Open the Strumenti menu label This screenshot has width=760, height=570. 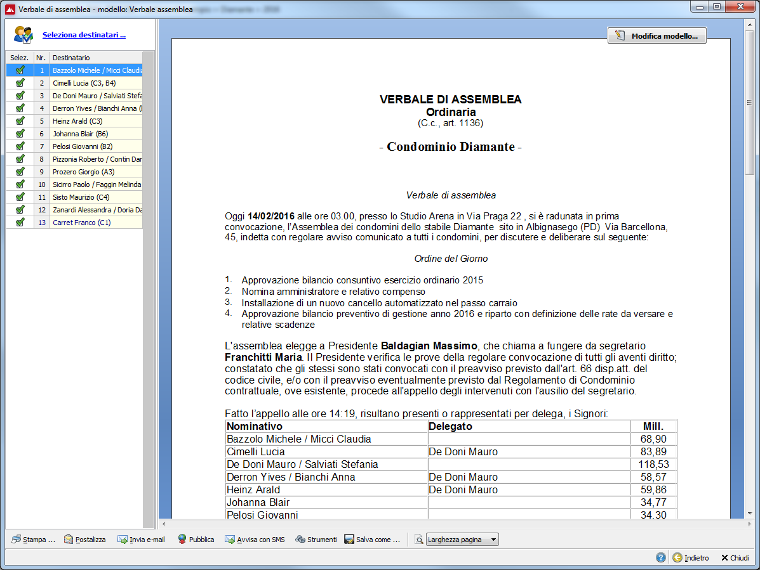(x=322, y=540)
